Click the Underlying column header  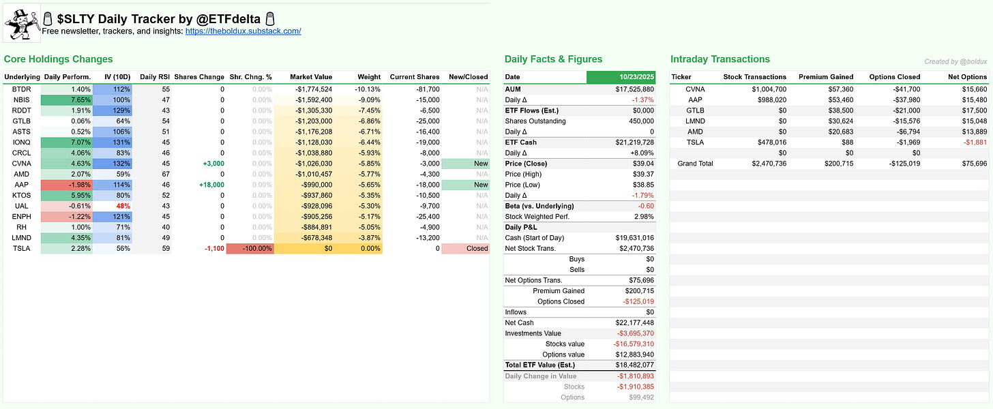22,77
